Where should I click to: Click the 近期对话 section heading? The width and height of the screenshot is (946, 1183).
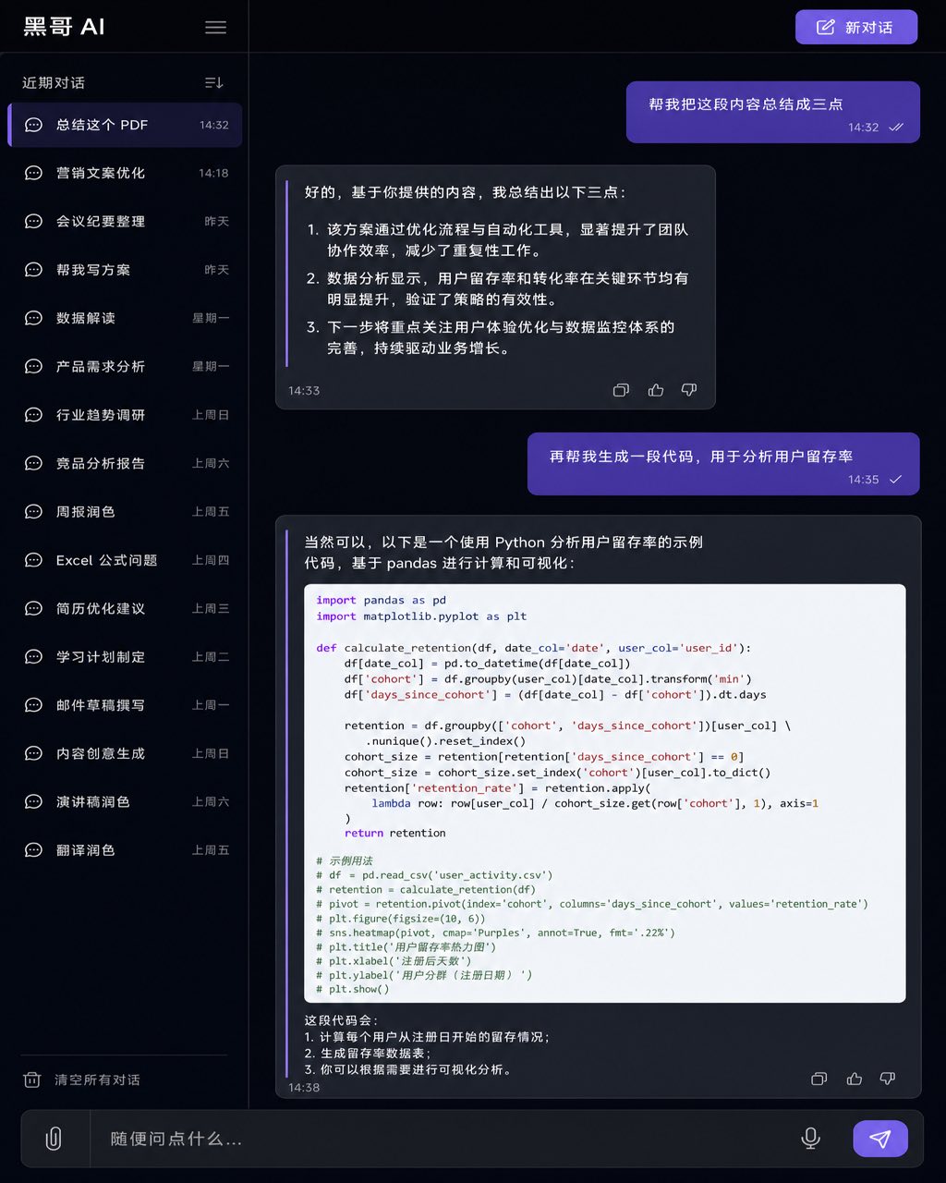point(54,83)
